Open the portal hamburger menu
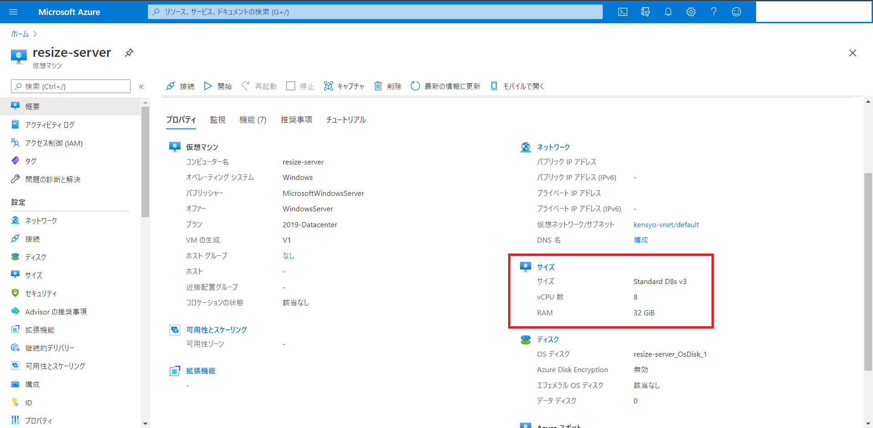Viewport: 873px width, 428px height. (12, 12)
